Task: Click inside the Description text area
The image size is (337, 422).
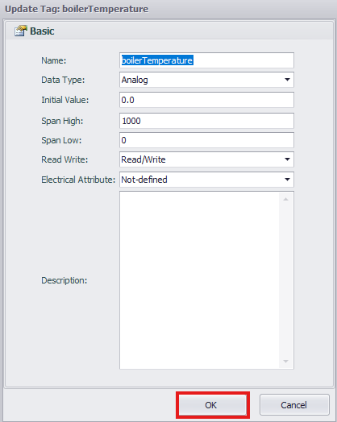Action: (x=199, y=280)
